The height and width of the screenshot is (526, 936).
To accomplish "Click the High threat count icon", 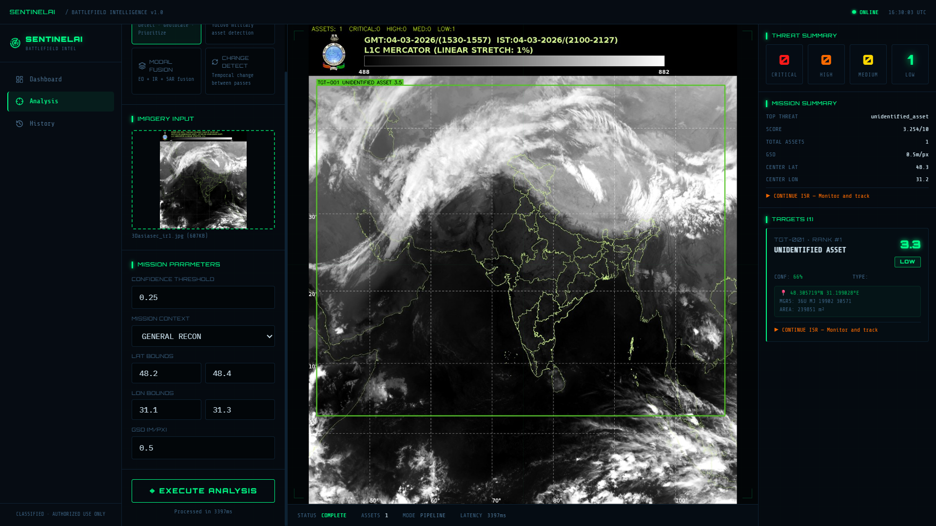I will [826, 60].
